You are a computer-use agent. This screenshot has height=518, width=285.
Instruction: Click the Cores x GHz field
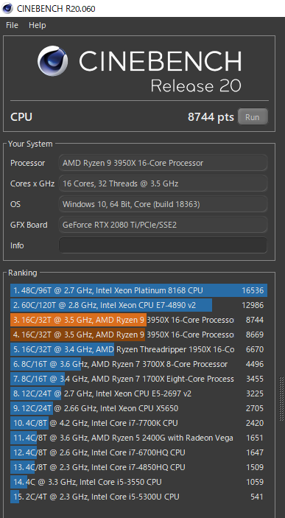[163, 183]
